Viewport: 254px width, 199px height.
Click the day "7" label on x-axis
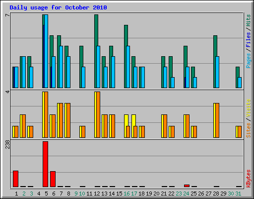61,194
